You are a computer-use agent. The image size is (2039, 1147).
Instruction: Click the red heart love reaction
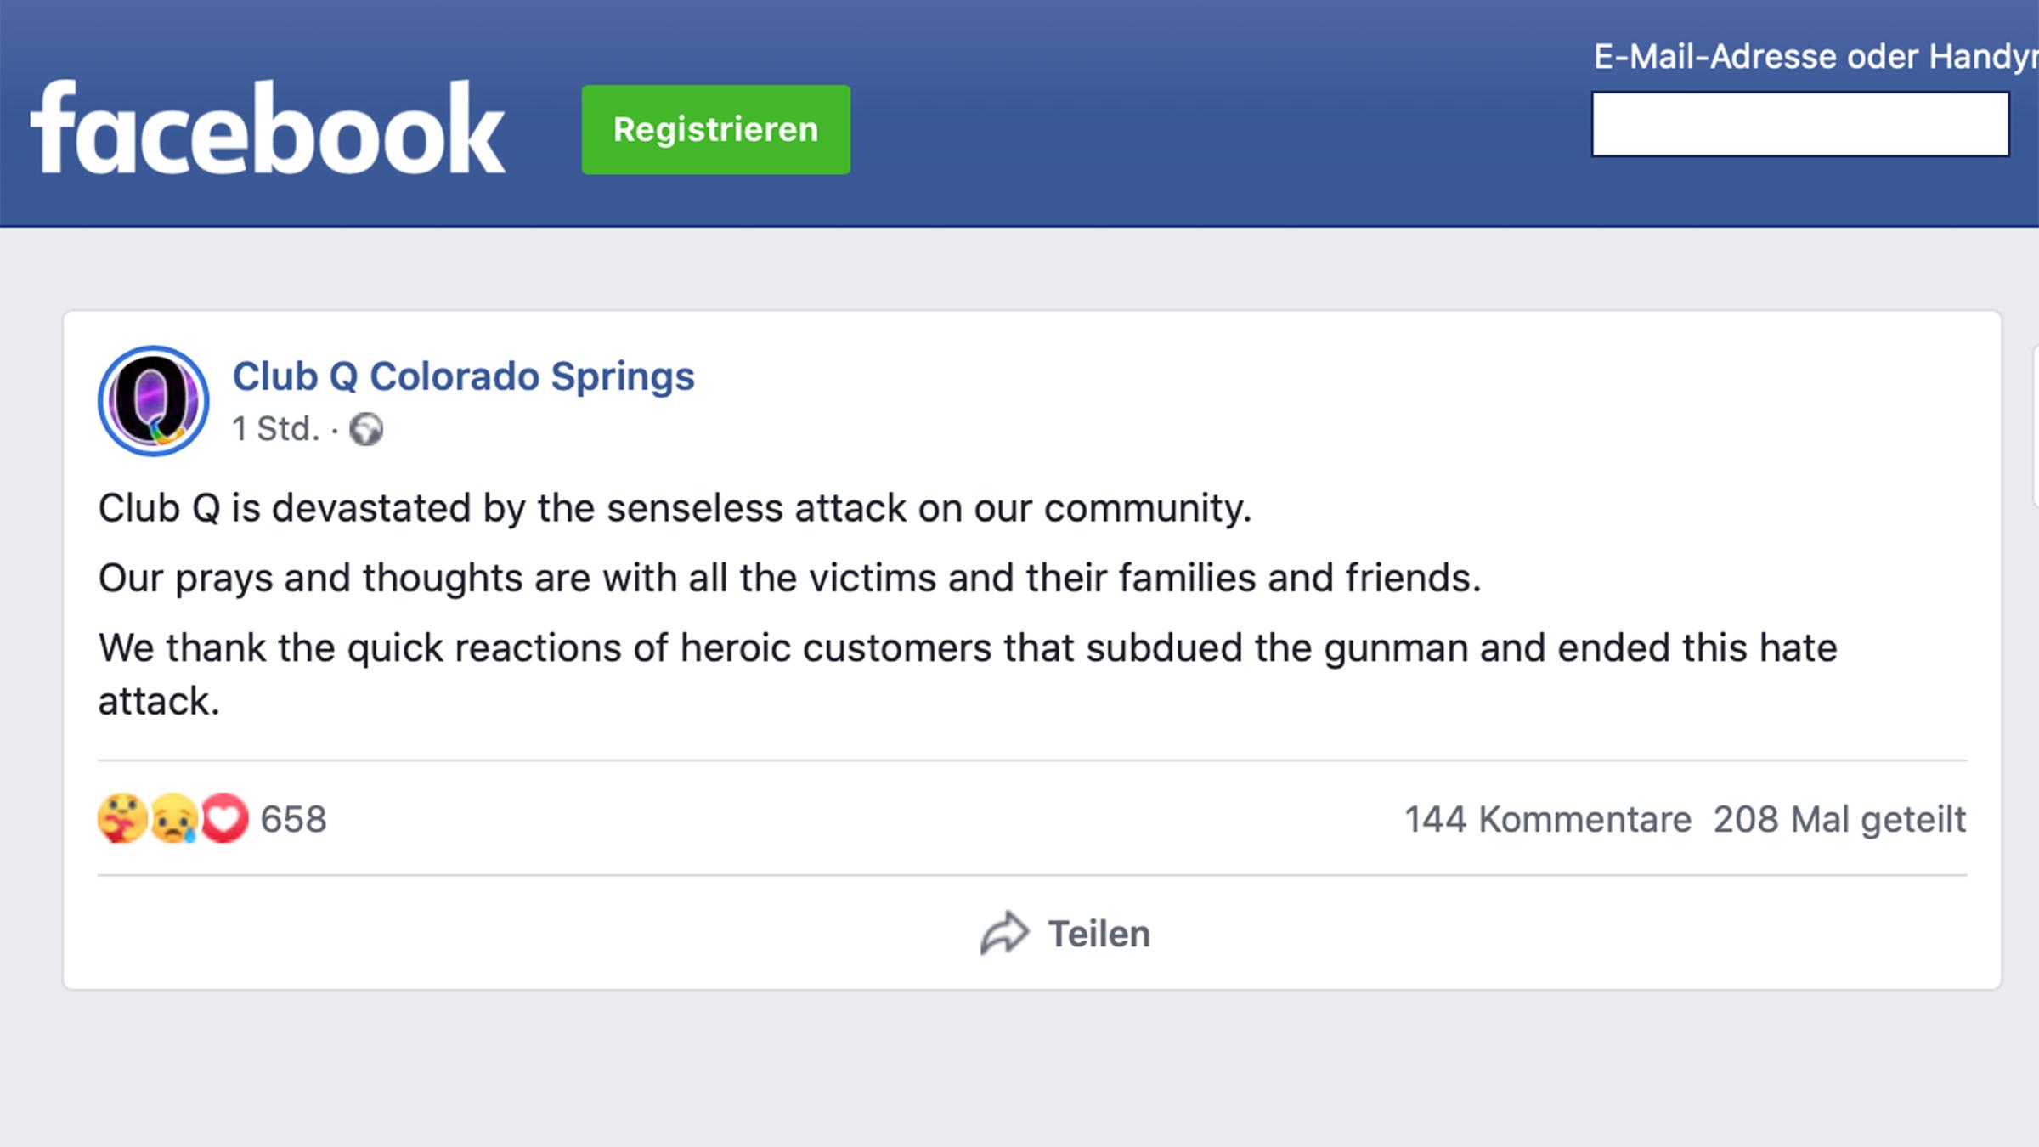[x=225, y=818]
